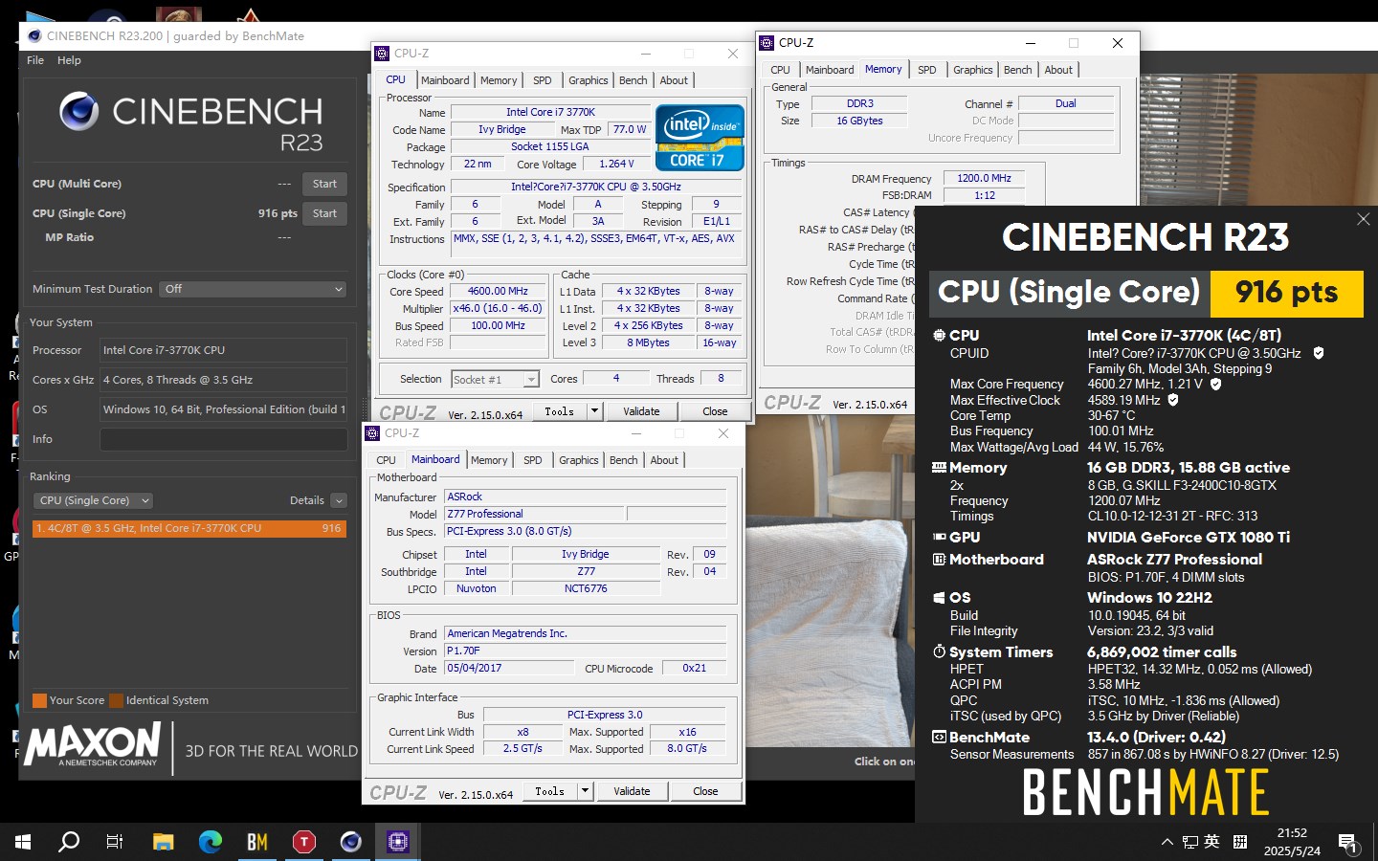Screen dimensions: 1378x861
Task: Click the DRAM Frequency value 1200.0 MHz
Action: (984, 178)
